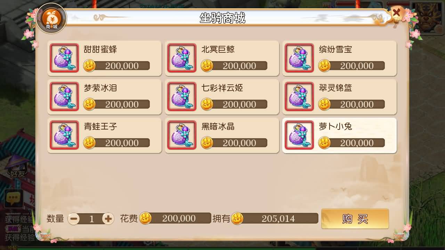Close the 坐骑商城 window
Screen dimensions: 445x250
pos(396,14)
